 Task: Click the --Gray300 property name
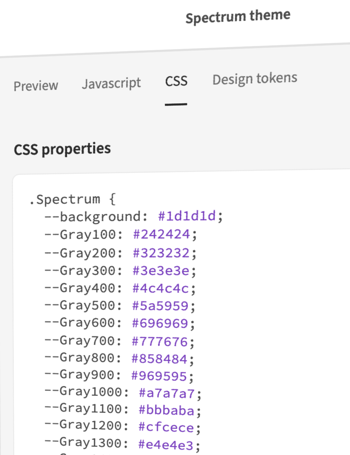coord(83,271)
